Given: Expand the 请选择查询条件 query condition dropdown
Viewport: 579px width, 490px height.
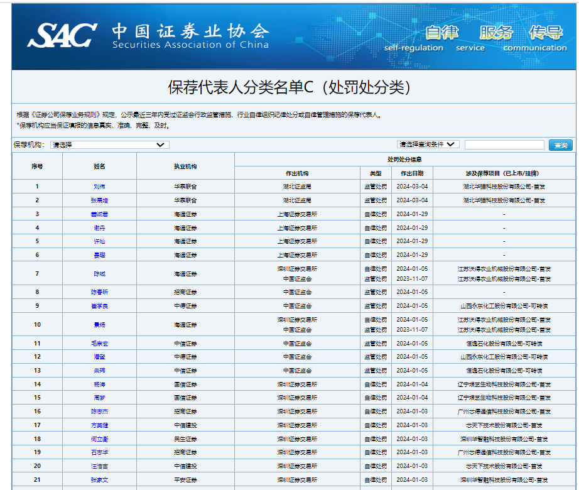Looking at the screenshot, I should point(428,144).
